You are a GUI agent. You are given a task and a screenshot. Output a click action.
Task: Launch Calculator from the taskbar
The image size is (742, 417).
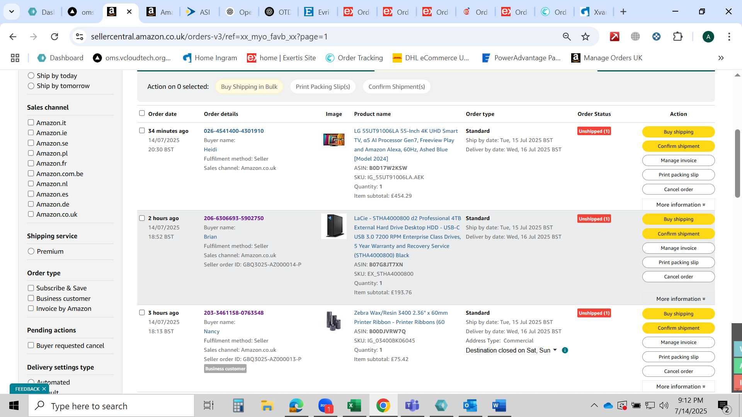click(x=238, y=405)
